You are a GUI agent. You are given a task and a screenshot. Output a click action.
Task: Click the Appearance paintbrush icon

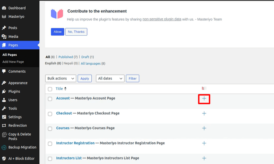point(4,83)
